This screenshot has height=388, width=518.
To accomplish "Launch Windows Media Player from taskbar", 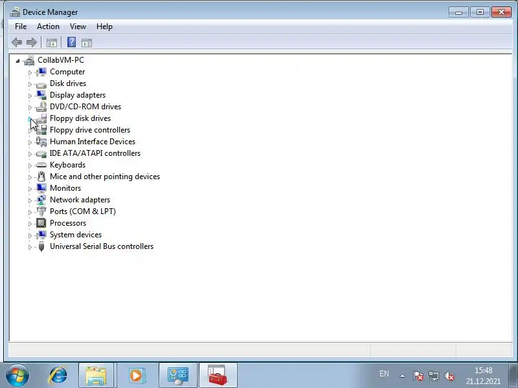I will click(136, 376).
